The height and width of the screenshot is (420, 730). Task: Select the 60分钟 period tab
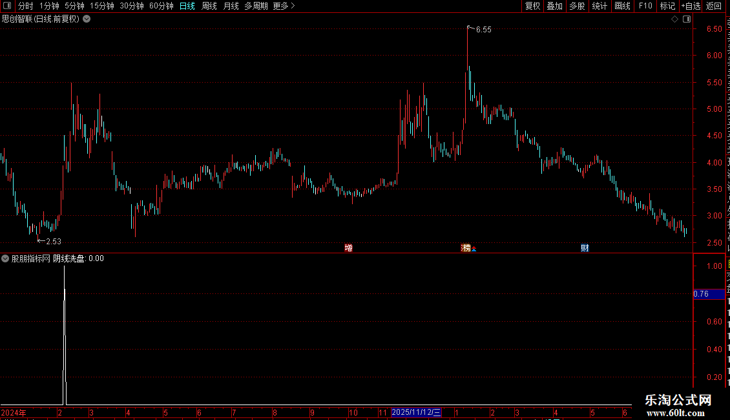point(161,6)
